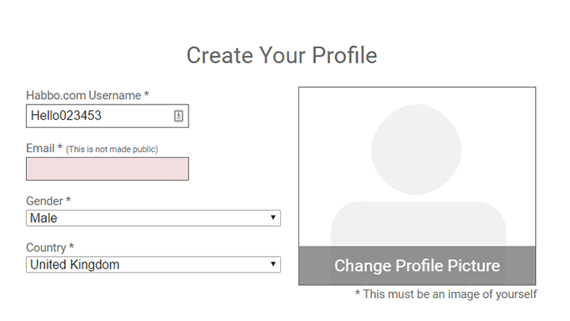Click the 'Habbo.com Username' label
Image resolution: width=570 pixels, height=321 pixels.
coord(83,95)
